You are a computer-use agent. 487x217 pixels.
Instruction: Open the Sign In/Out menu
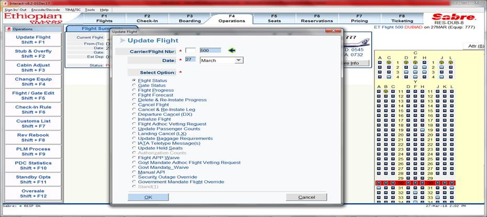coord(16,9)
